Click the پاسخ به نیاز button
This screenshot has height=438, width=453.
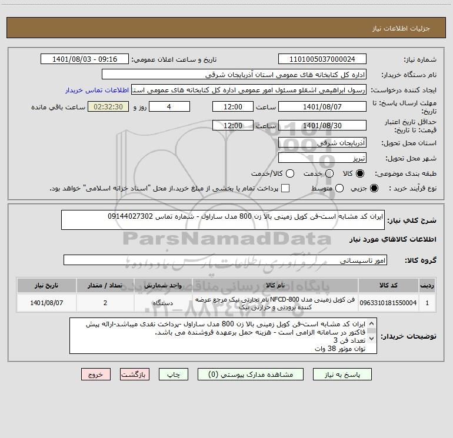(x=342, y=375)
